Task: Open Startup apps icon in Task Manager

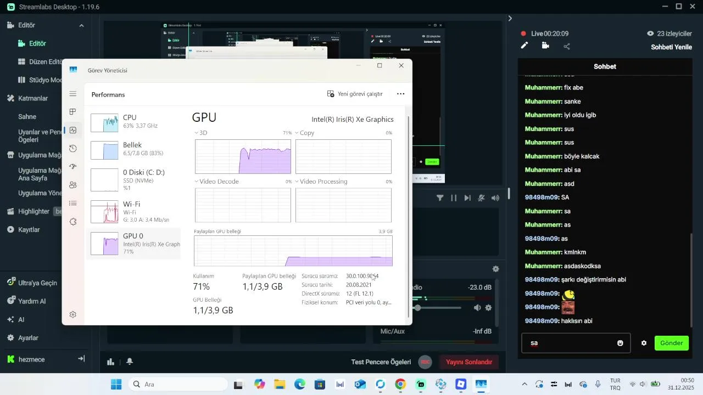Action: point(72,167)
